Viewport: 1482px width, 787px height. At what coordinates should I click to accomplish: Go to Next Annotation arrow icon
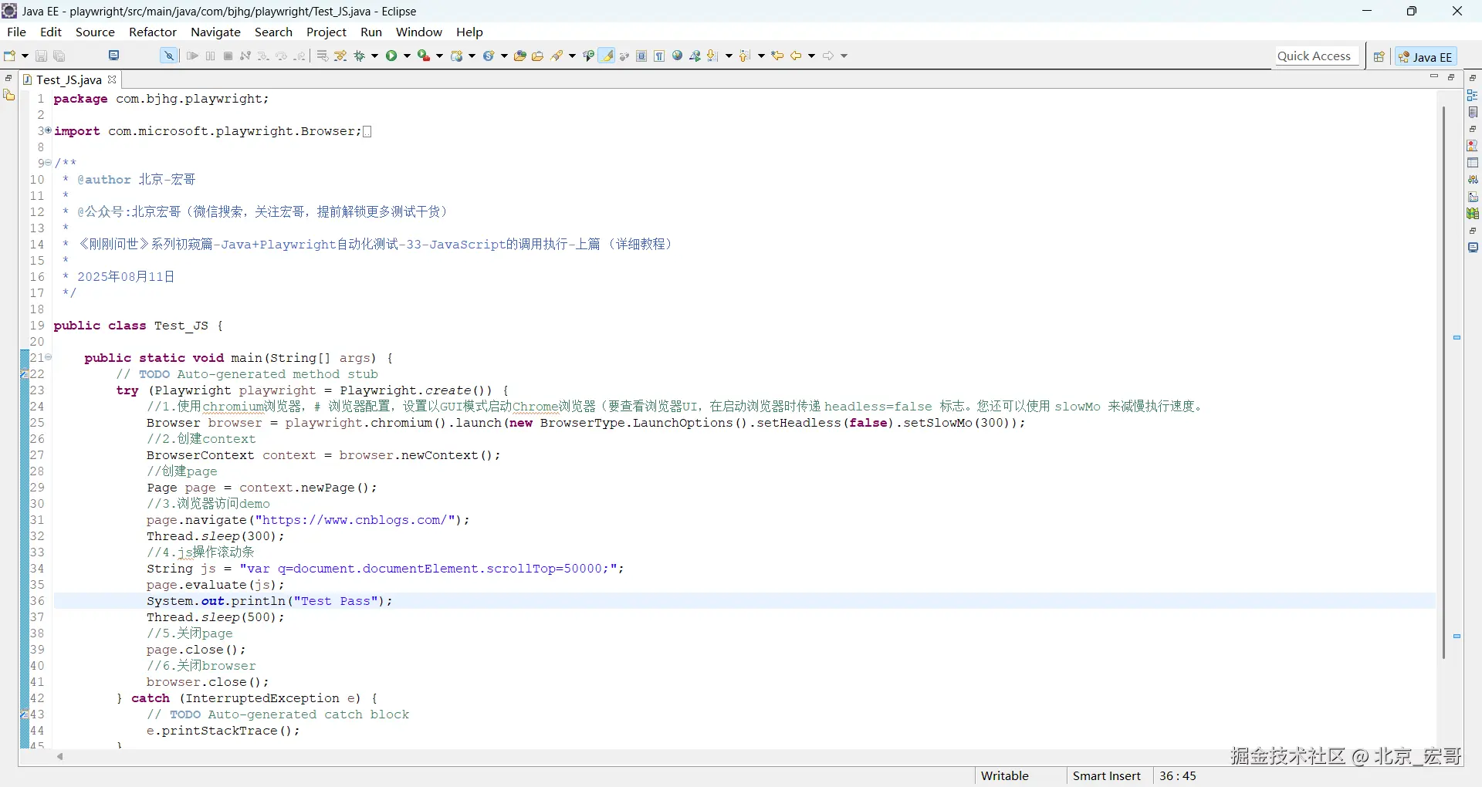tap(712, 56)
